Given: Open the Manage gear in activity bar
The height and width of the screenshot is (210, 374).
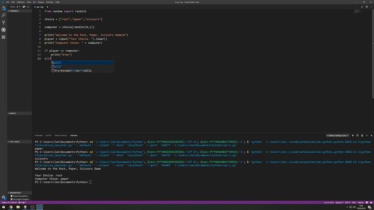Looking at the screenshot, I should point(4,197).
